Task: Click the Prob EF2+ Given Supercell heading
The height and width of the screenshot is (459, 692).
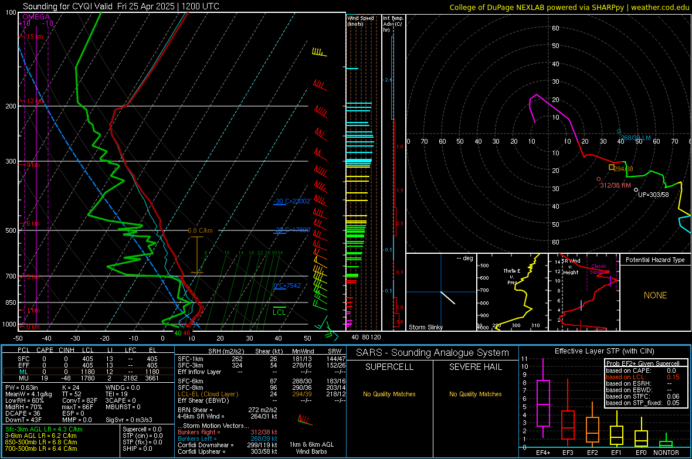Action: (x=643, y=363)
